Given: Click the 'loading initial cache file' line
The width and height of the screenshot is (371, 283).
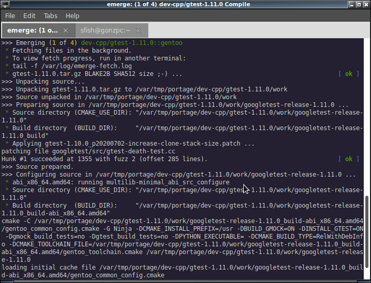Looking at the screenshot, I should coord(182,272).
